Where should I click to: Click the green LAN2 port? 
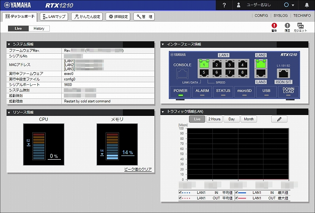[261, 64]
